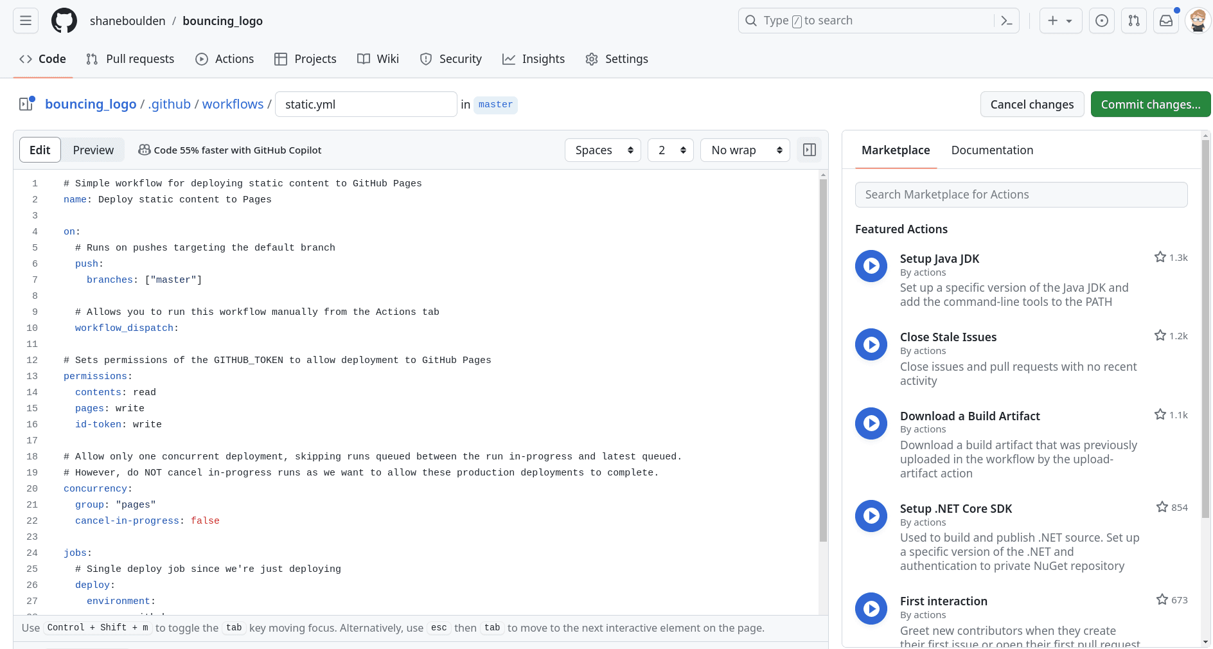Open the user profile avatar menu
Image resolution: width=1213 pixels, height=649 pixels.
point(1198,21)
